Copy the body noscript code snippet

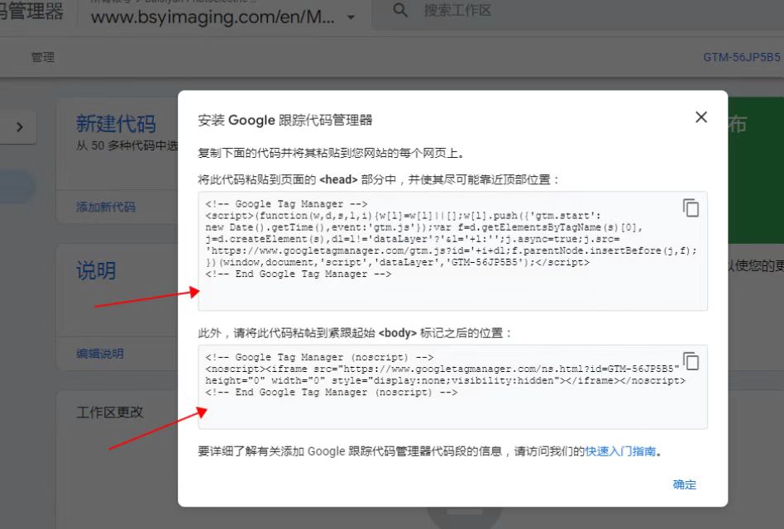(x=691, y=362)
